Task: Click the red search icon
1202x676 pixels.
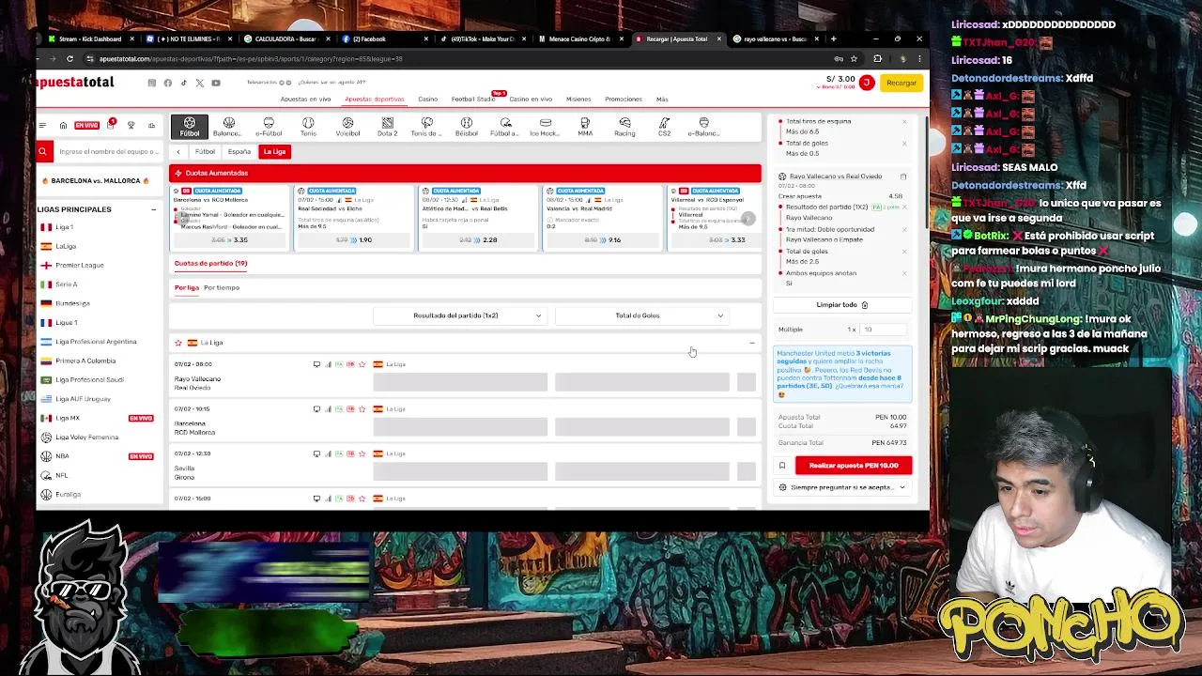Action: coord(42,151)
